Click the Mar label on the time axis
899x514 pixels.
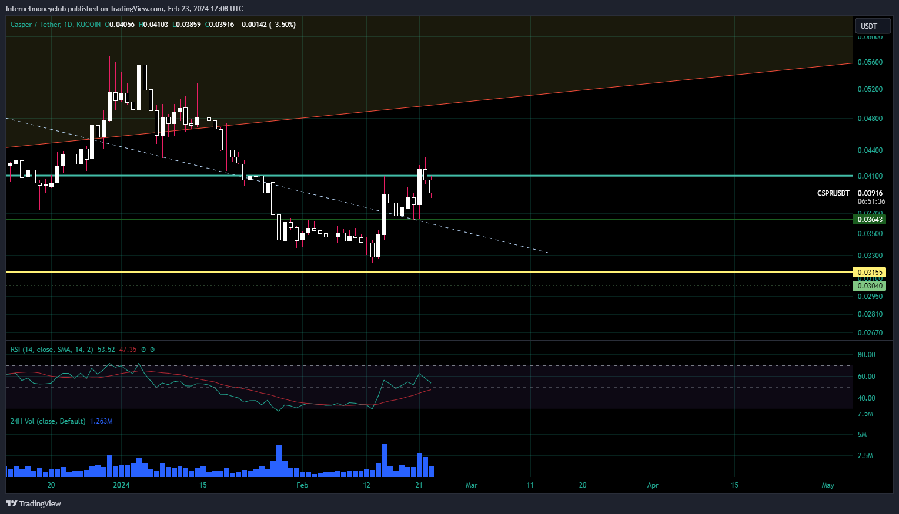[472, 485]
